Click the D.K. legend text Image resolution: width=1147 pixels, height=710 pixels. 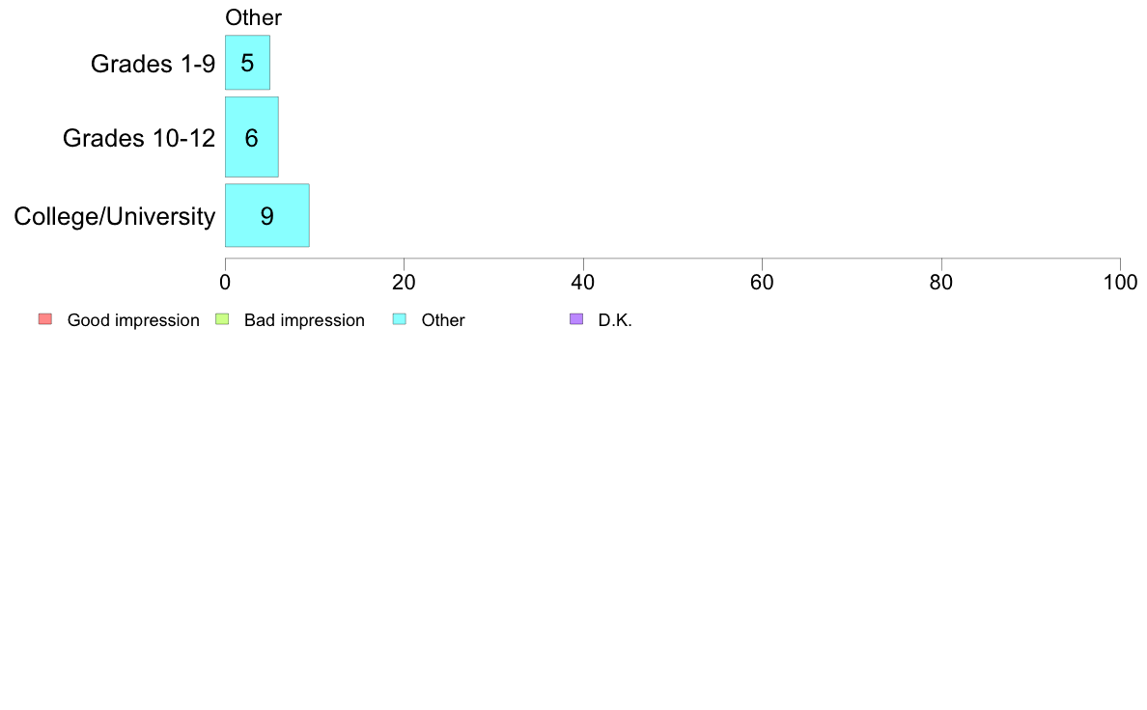coord(615,320)
